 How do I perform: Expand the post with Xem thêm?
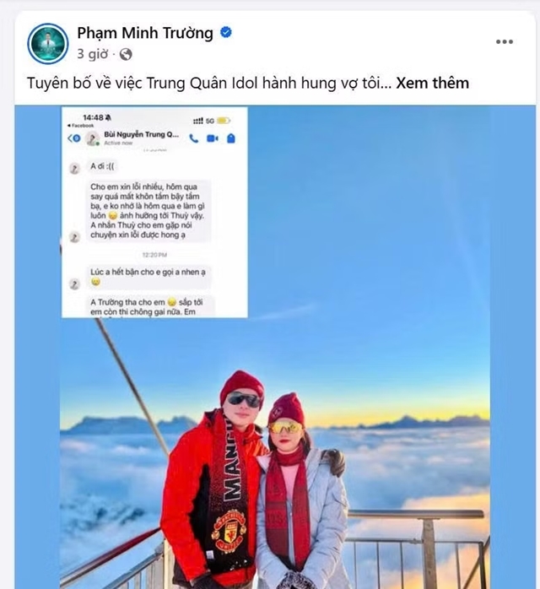coord(432,84)
